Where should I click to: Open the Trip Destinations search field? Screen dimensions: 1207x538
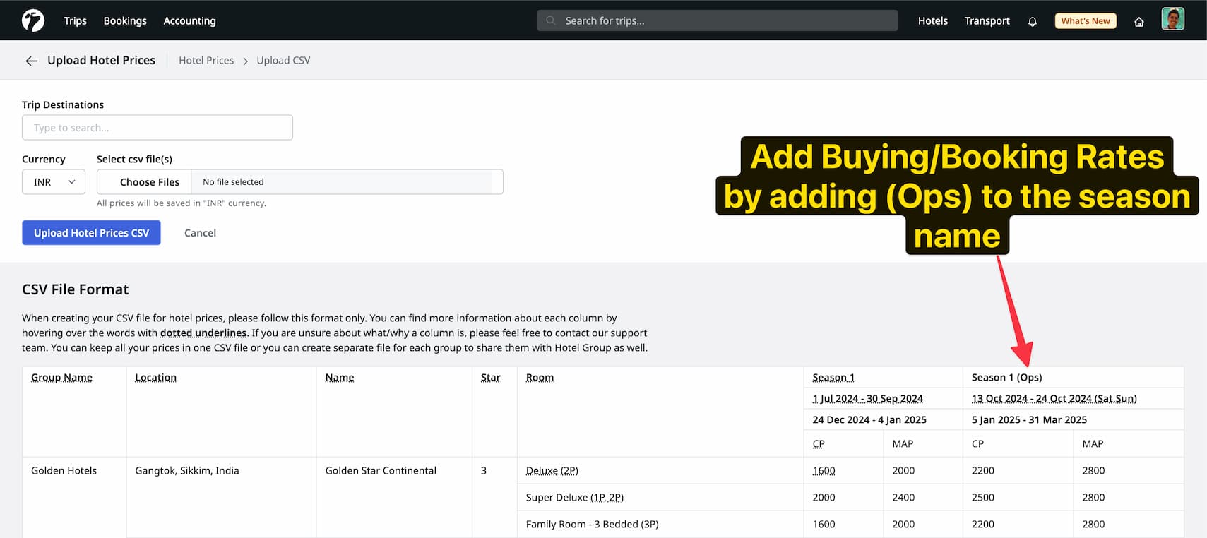[157, 128]
